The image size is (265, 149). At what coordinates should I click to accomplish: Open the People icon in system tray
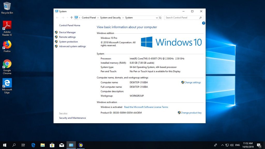(216, 145)
